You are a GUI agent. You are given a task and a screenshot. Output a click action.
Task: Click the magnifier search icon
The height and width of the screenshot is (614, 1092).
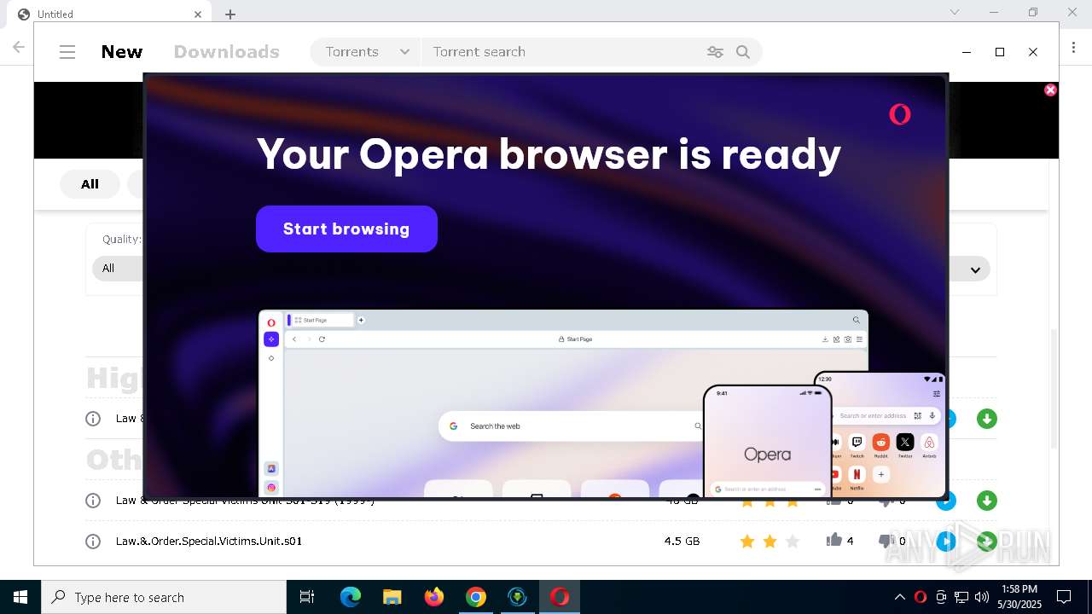click(x=743, y=52)
